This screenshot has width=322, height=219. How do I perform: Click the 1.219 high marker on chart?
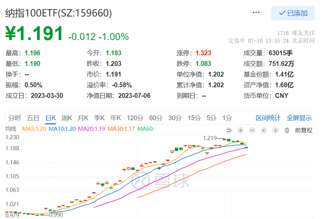[210, 138]
